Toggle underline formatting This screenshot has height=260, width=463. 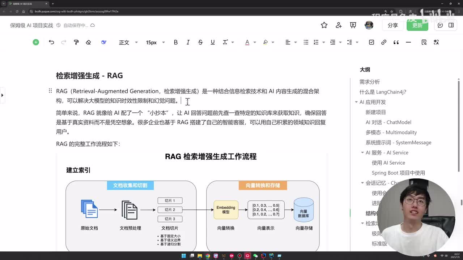click(x=213, y=42)
